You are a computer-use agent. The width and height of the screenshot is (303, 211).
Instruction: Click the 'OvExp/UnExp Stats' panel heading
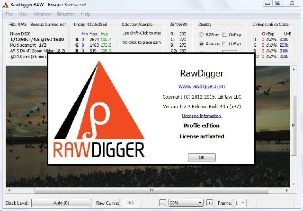270,24
